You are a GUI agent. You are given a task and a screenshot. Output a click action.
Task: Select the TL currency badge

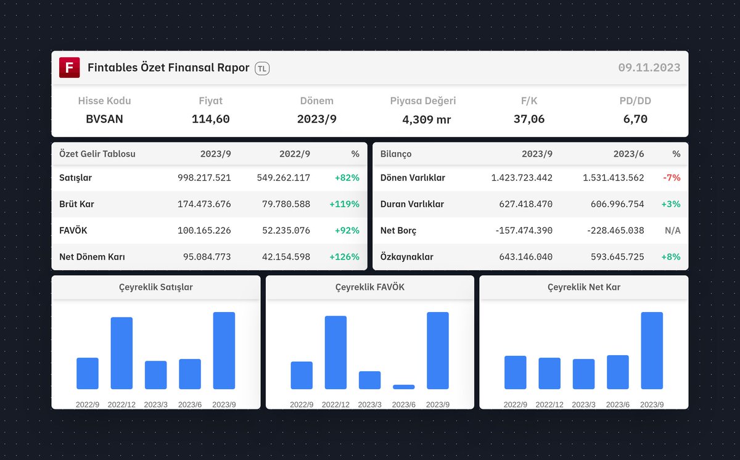coord(261,68)
